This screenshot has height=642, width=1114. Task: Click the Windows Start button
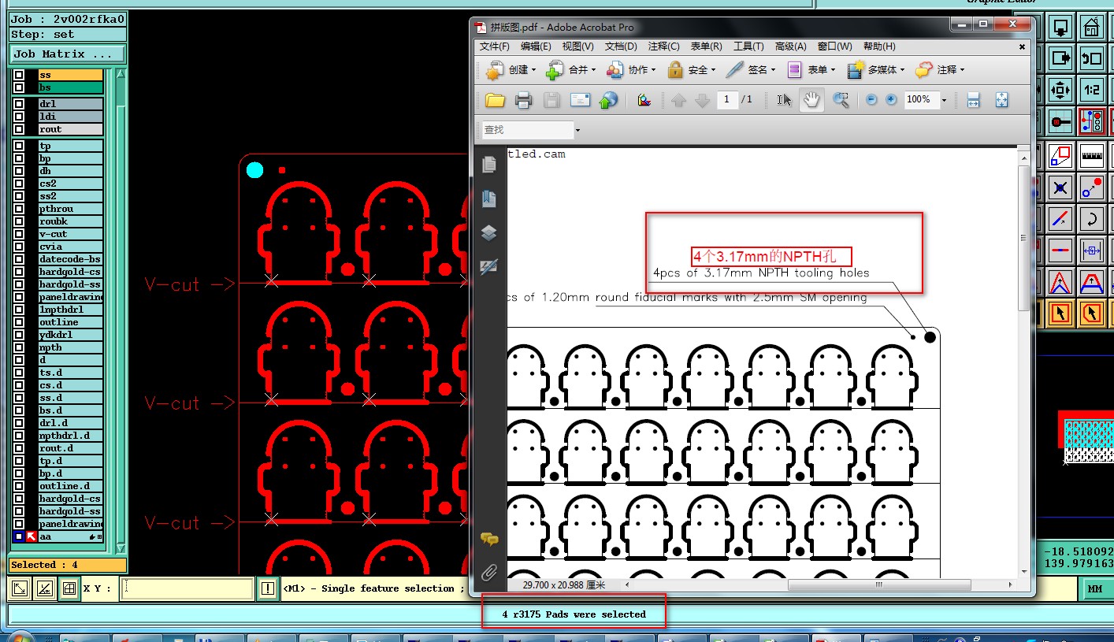pyautogui.click(x=20, y=636)
